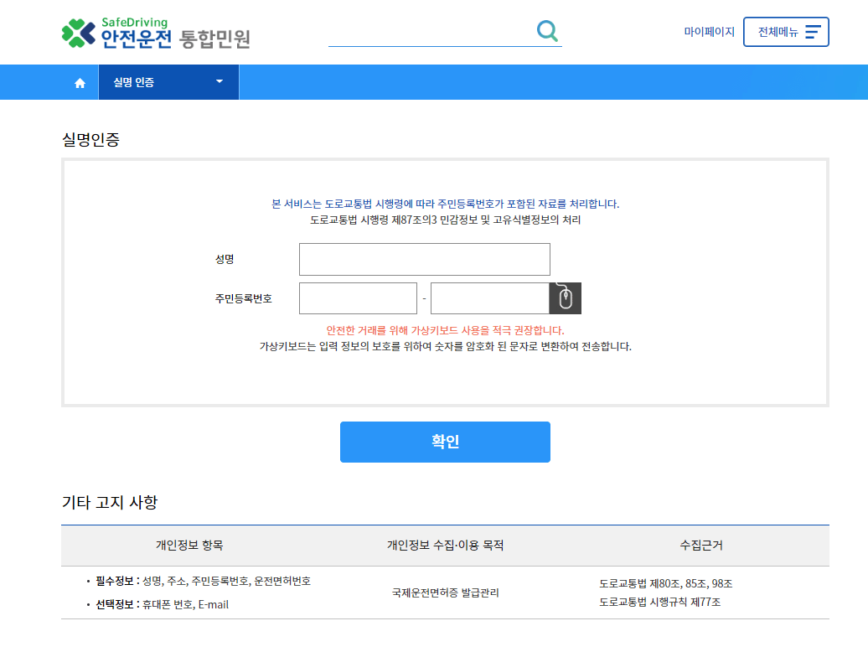The width and height of the screenshot is (868, 652).
Task: Click the search magnifier icon
Action: 548,30
